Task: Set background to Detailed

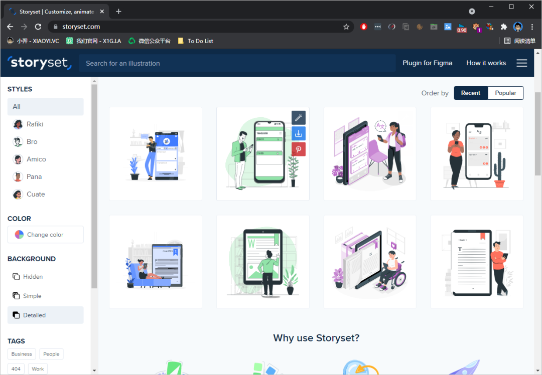Action: 45,315
